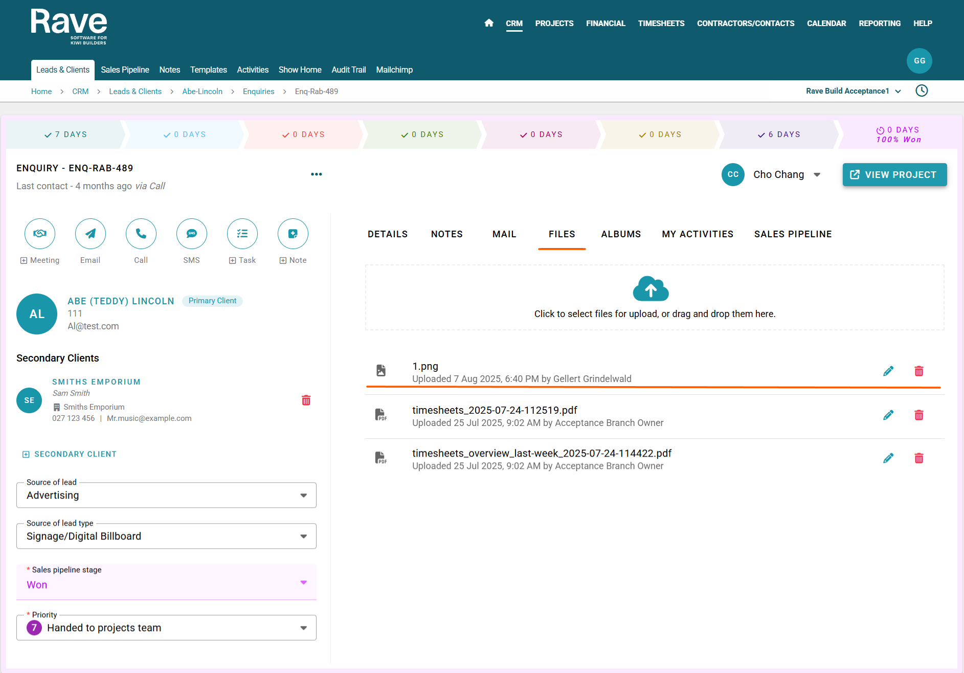Screen dimensions: 964x673
Task: Click the Home icon in top navigation
Action: [489, 23]
